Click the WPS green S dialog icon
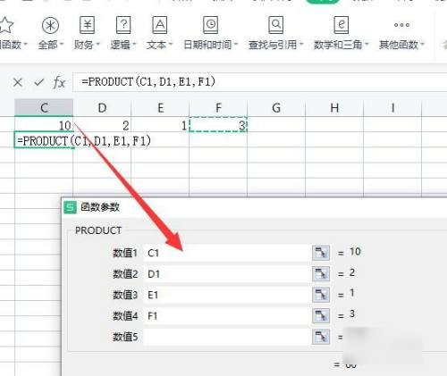 click(71, 207)
